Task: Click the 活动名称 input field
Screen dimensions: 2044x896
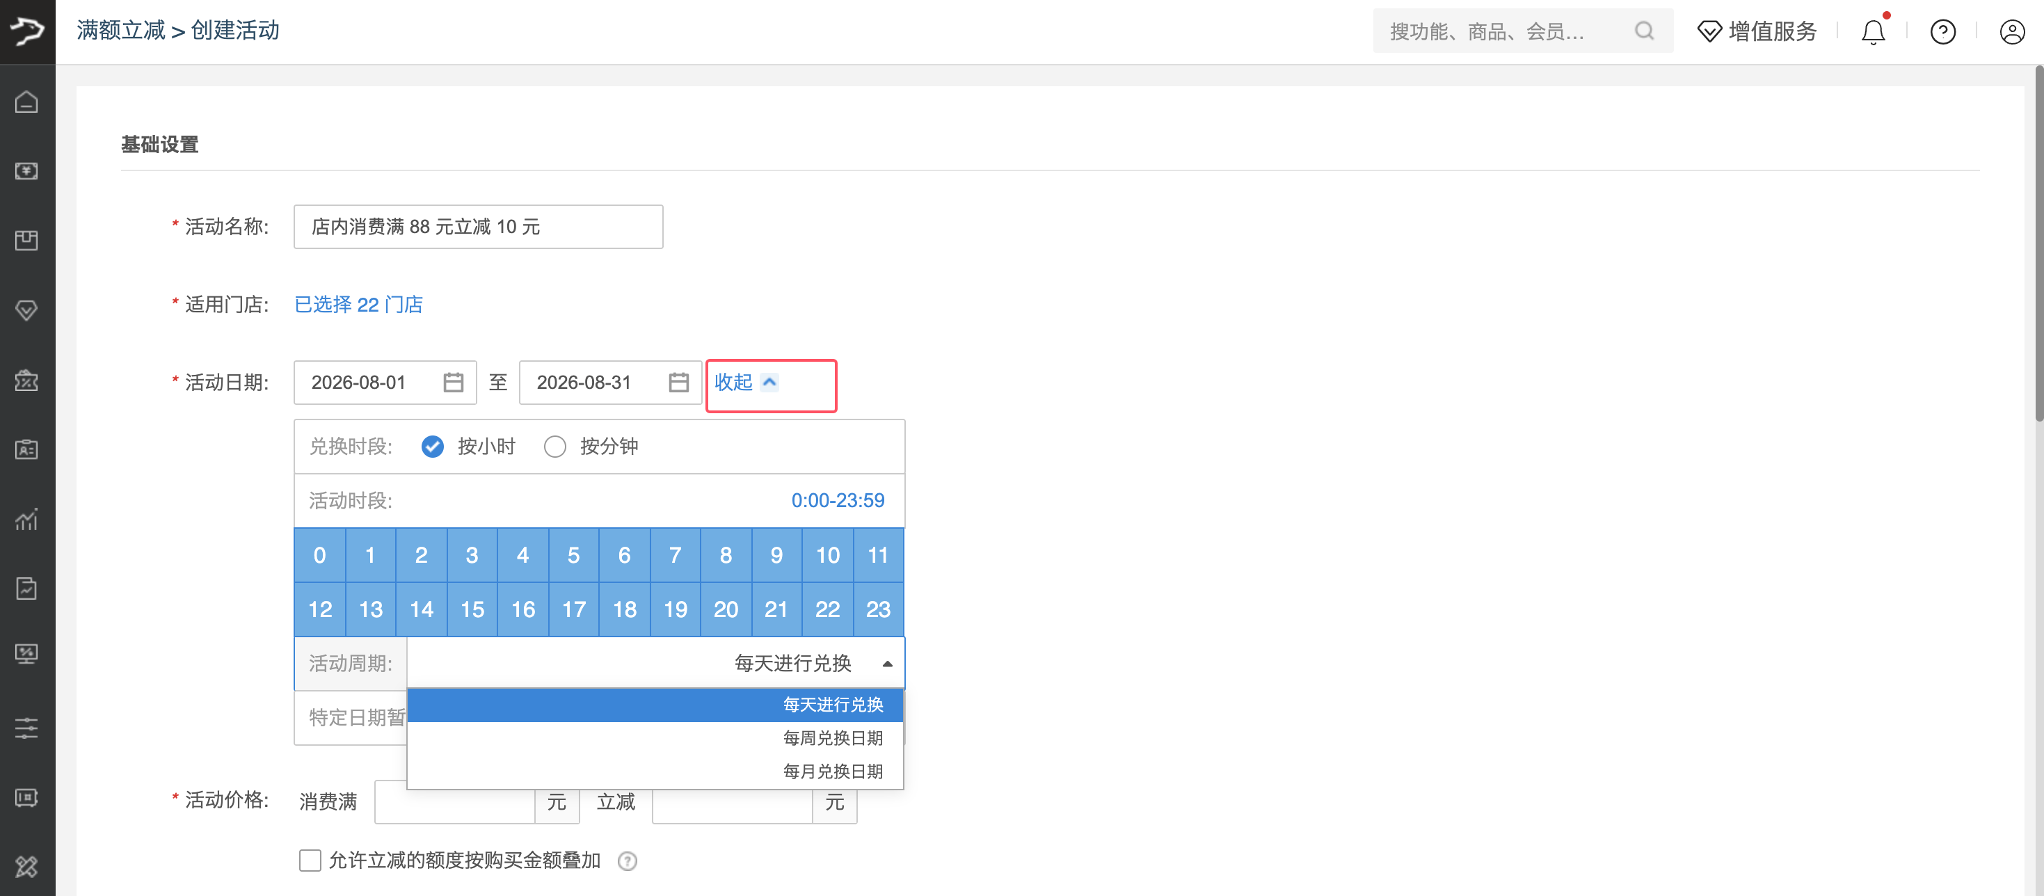Action: click(x=479, y=227)
